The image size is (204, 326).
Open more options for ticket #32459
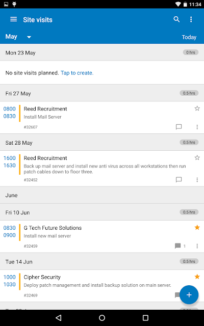197,246
